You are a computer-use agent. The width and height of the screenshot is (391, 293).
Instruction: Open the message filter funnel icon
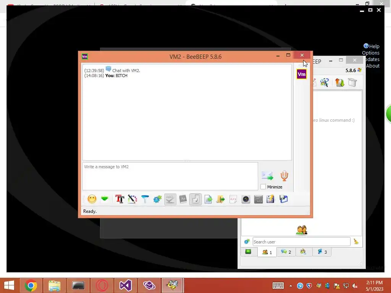(145, 199)
